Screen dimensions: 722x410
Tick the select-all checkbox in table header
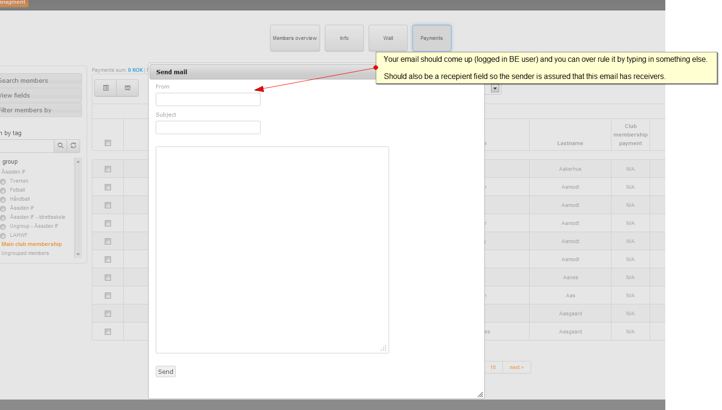(108, 143)
